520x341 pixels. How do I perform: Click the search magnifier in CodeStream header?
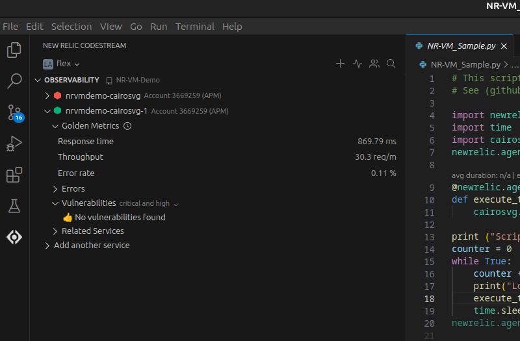391,63
